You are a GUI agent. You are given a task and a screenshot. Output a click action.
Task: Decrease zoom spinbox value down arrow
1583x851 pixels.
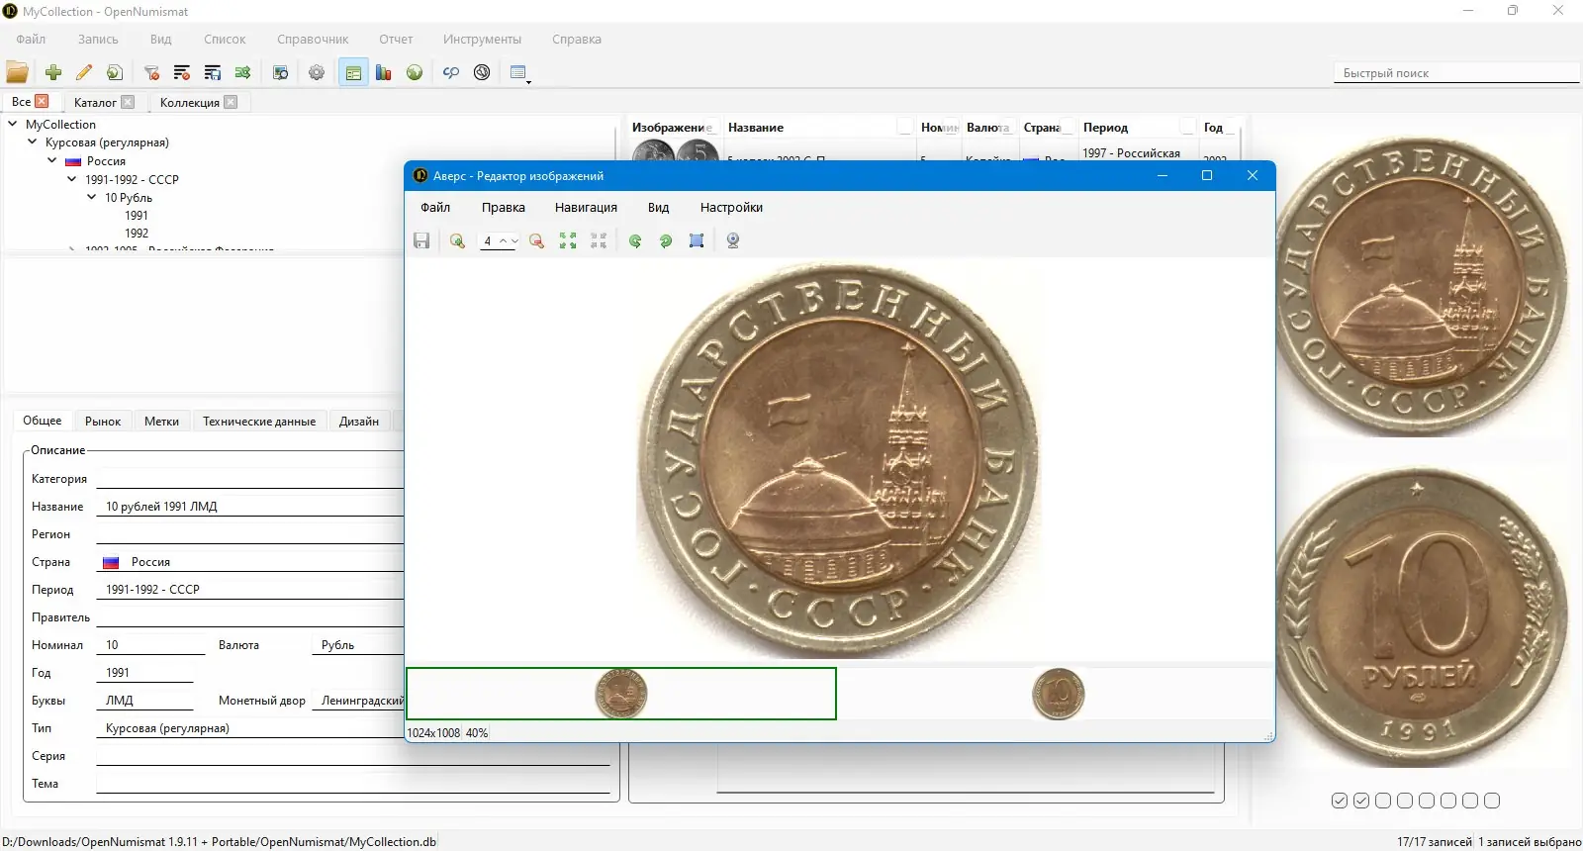coord(514,240)
